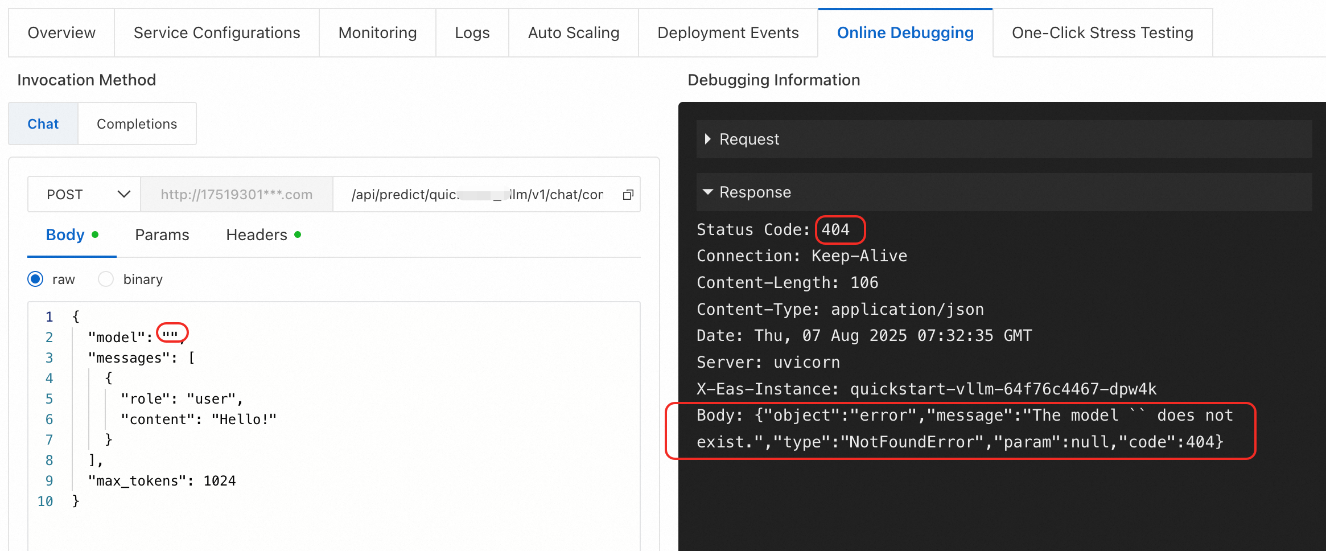This screenshot has height=551, width=1326.
Task: Open the Auto Scaling tab
Action: [x=573, y=33]
